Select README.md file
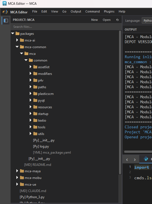152x204 pixels. (38, 165)
